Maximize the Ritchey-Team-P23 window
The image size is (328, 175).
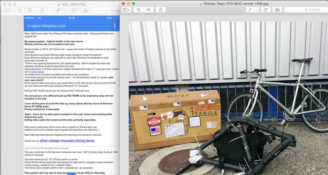(133, 4)
